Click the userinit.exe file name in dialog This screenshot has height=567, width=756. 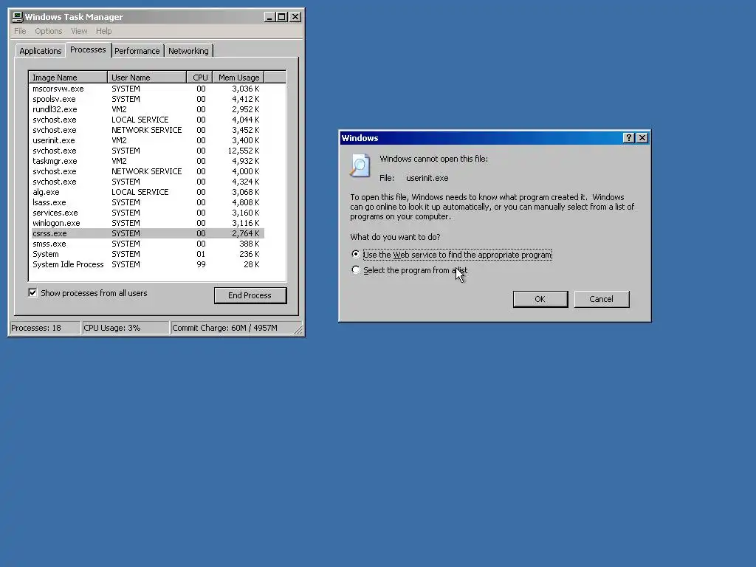click(x=427, y=178)
